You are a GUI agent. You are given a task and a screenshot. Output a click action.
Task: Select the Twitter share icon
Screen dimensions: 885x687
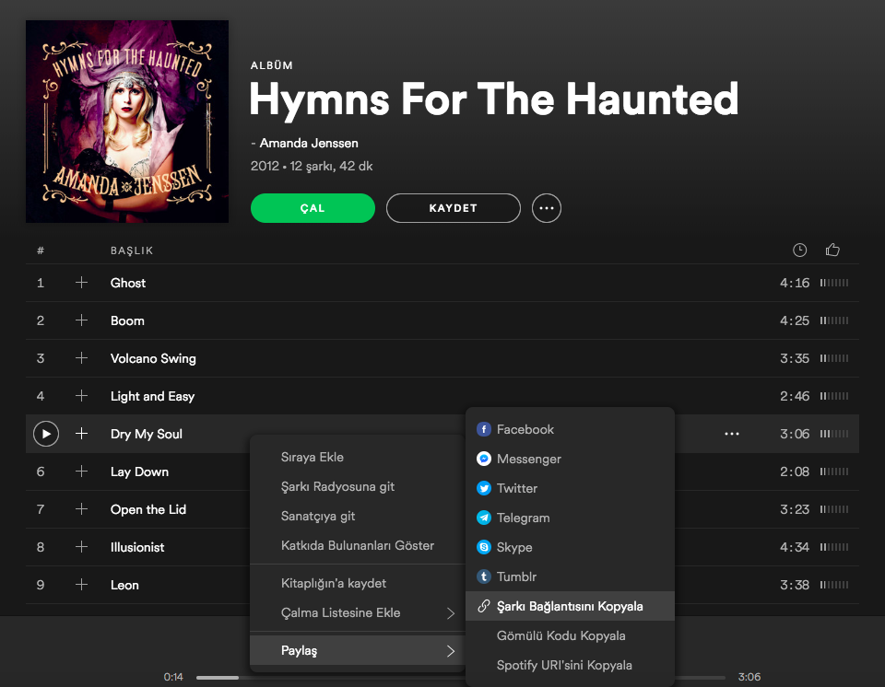coord(484,488)
